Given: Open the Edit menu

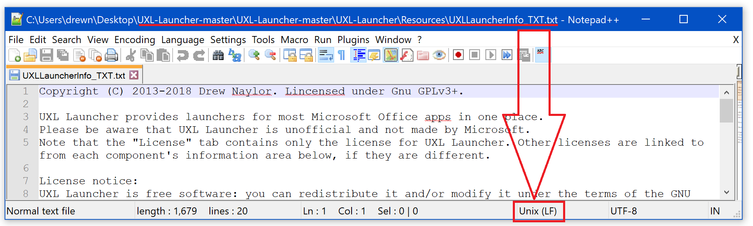Looking at the screenshot, I should point(38,40).
